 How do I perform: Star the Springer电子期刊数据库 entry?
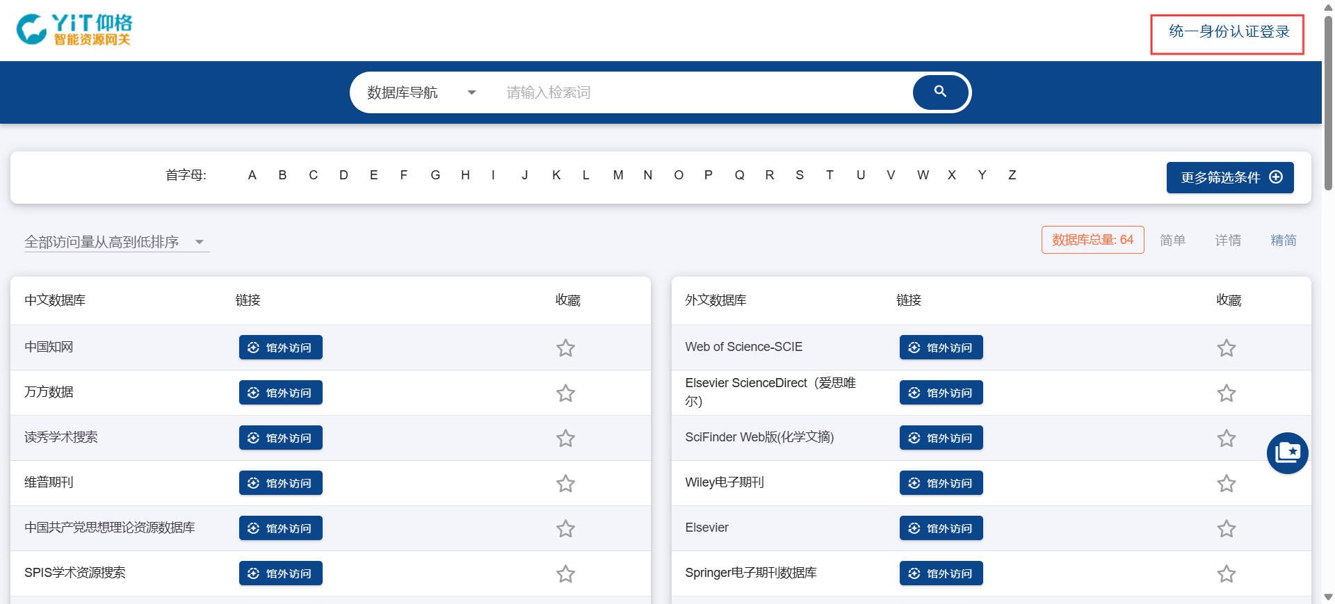(x=1226, y=573)
